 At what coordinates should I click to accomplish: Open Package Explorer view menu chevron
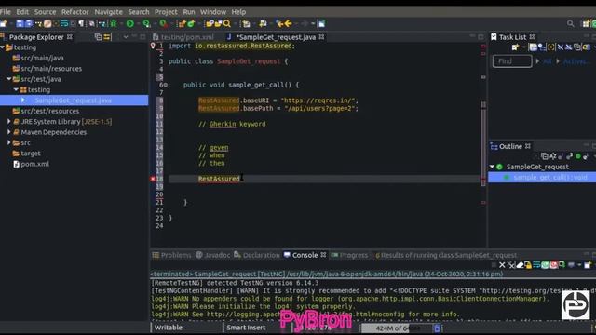(x=126, y=37)
